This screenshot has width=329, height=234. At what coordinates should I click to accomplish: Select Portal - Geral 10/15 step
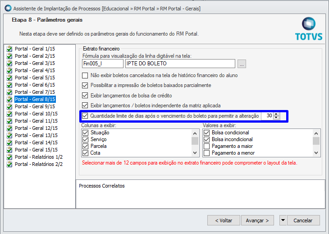point(36,114)
